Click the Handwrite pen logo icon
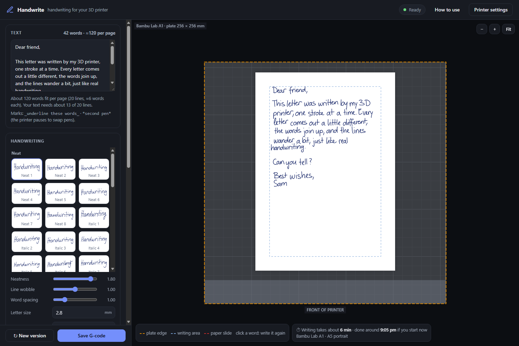 pos(10,10)
